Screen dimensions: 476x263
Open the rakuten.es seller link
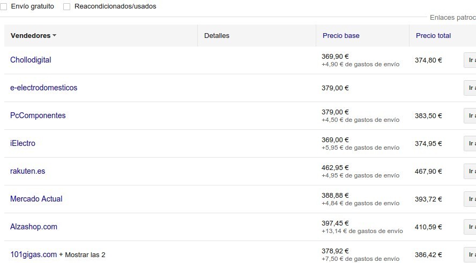click(x=28, y=171)
